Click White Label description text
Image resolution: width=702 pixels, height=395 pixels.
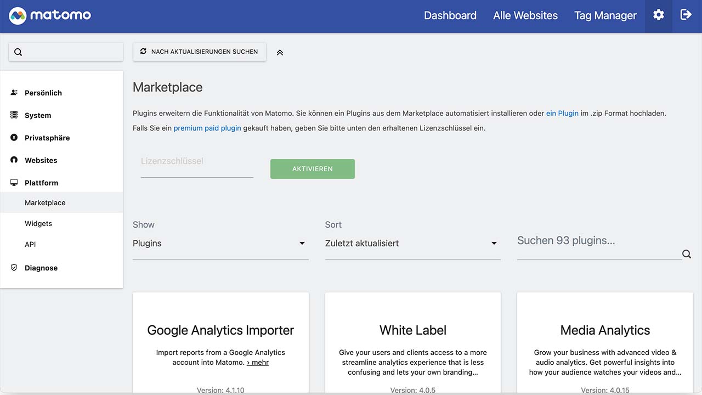pos(413,362)
